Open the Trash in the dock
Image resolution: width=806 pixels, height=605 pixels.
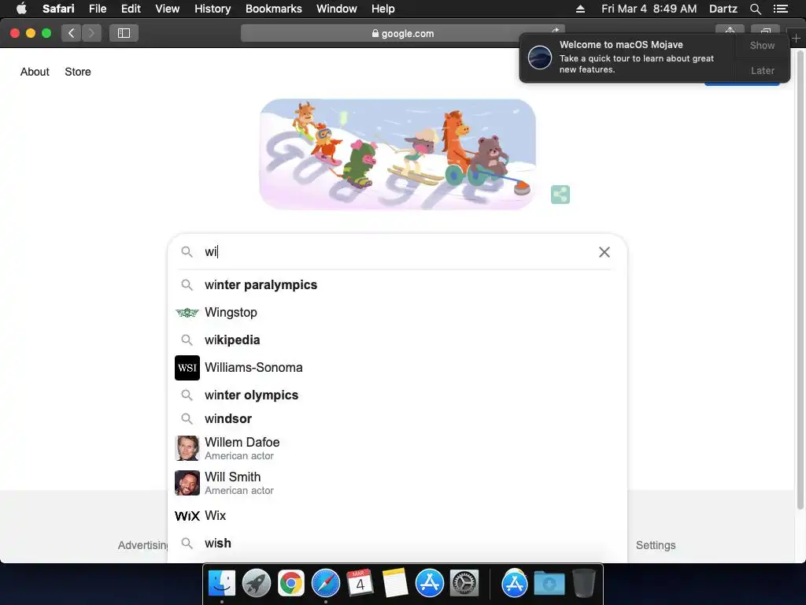[584, 584]
